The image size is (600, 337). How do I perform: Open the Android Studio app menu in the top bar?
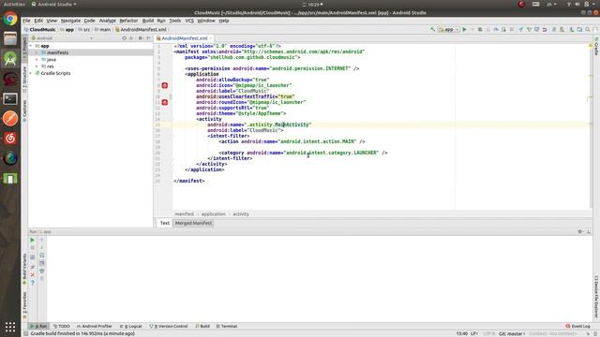53,4
